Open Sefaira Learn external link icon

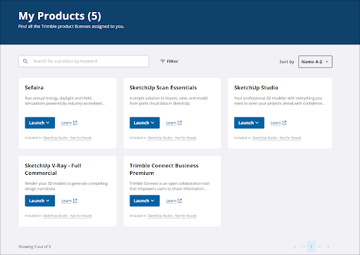tap(75, 123)
